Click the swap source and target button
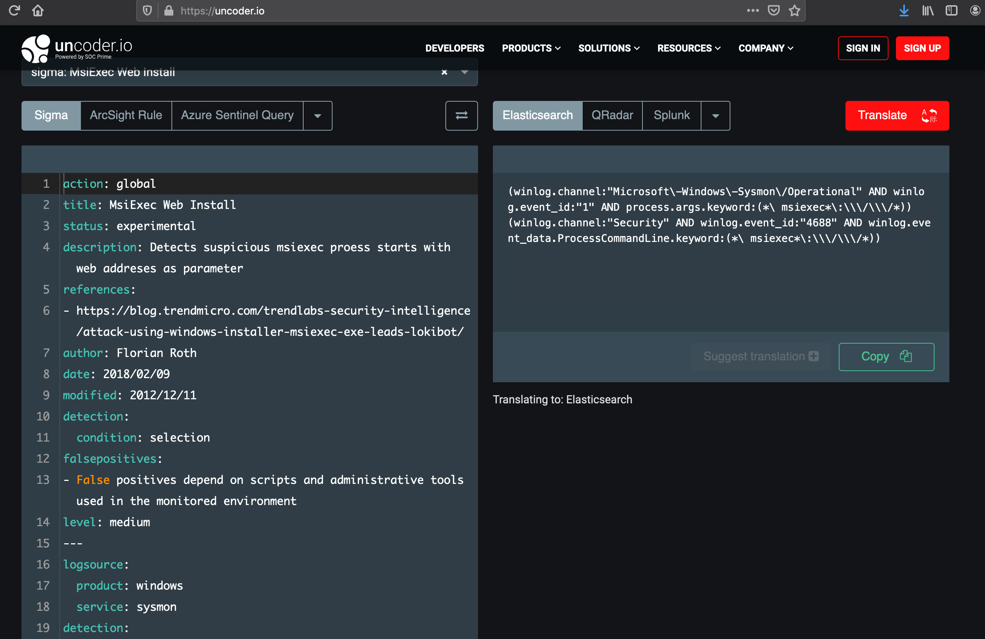The image size is (985, 639). (x=461, y=115)
